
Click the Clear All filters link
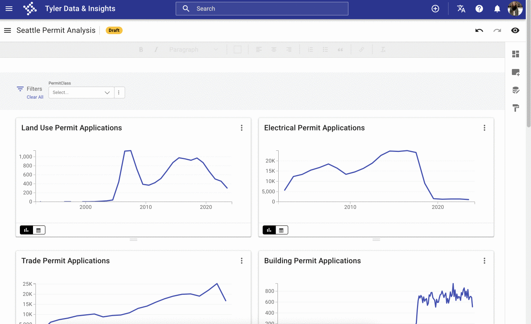click(x=35, y=97)
